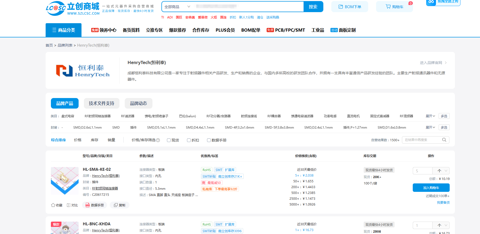This screenshot has height=234, width=480.
Task: Toggle the discount (折扣) checkbox
Action: click(189, 140)
